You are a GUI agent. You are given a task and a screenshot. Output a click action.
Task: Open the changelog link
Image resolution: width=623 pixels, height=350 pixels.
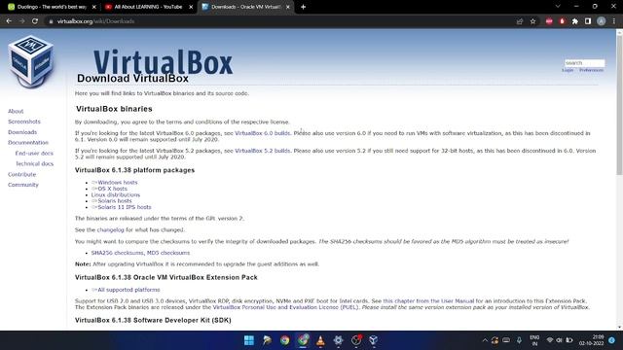coord(110,230)
